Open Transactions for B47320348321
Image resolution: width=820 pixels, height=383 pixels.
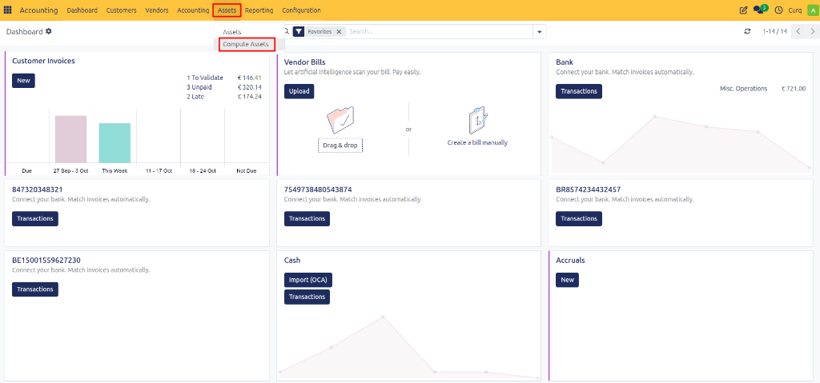[x=35, y=218]
